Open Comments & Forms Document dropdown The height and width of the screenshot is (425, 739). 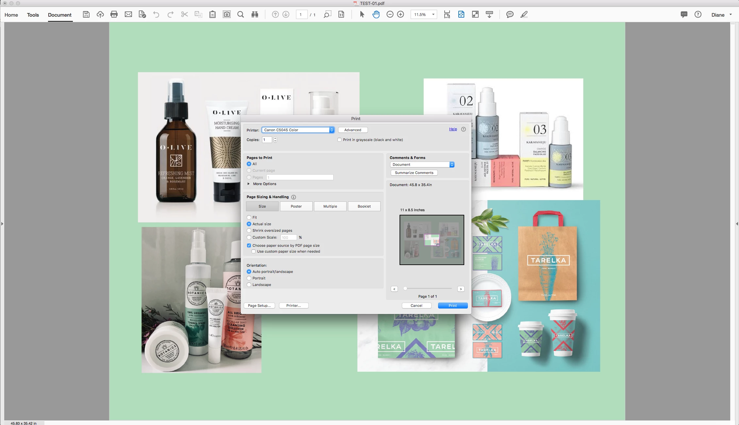[422, 165]
